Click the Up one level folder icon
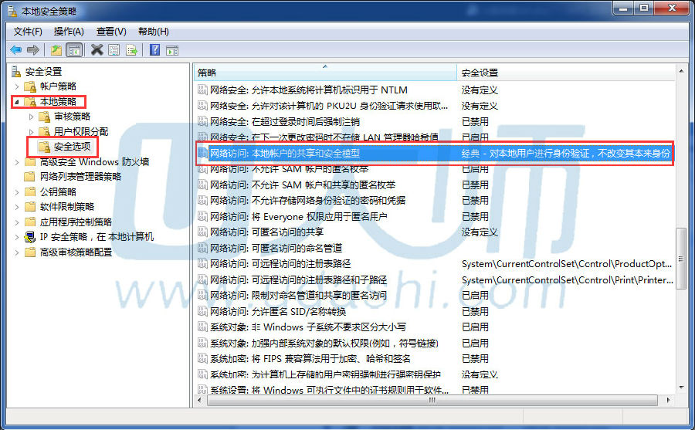Viewport: 695px width, 430px height. (x=56, y=50)
